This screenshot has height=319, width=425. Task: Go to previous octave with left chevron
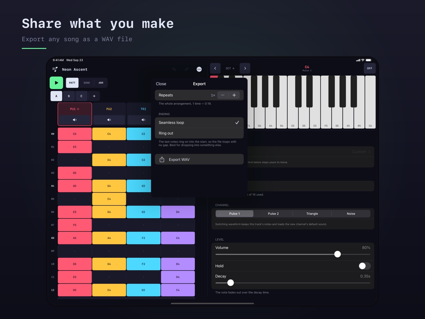[x=215, y=68]
